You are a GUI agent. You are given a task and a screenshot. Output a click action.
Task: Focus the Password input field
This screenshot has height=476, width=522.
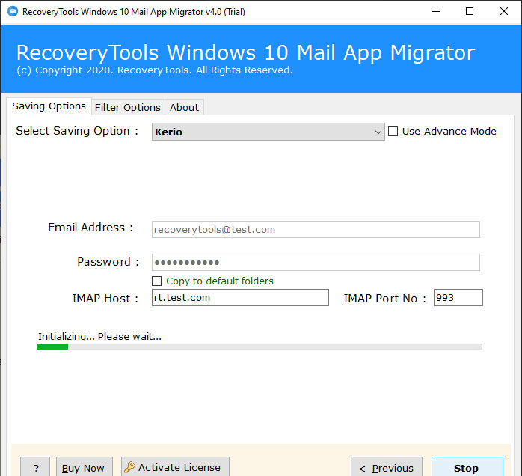point(315,263)
